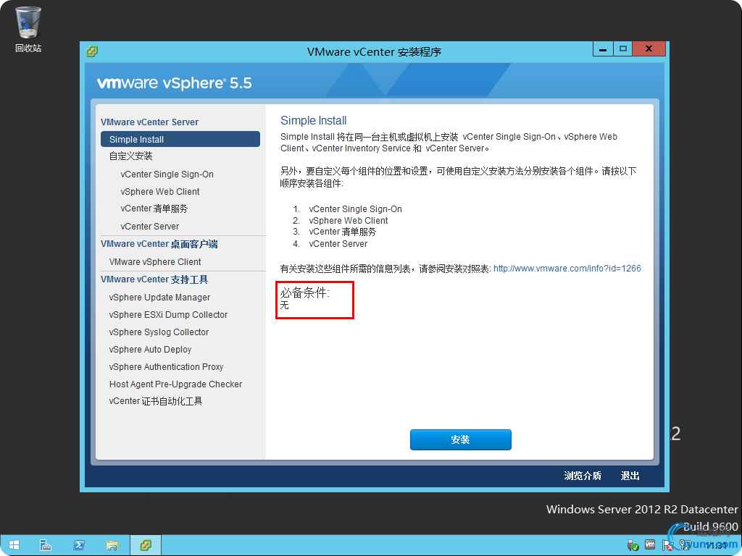Maximize the vCenter installer window
The image size is (742, 556).
(622, 49)
